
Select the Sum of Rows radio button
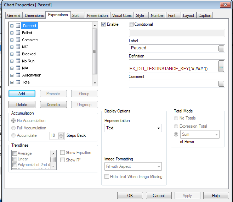pos(176,134)
